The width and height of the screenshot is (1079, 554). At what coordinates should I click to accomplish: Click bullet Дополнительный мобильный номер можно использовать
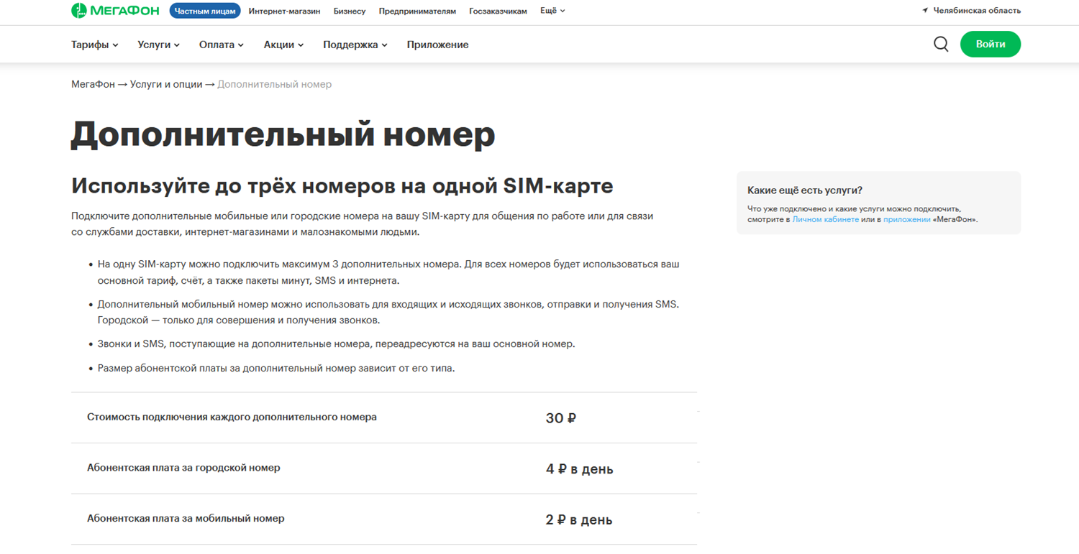388,312
